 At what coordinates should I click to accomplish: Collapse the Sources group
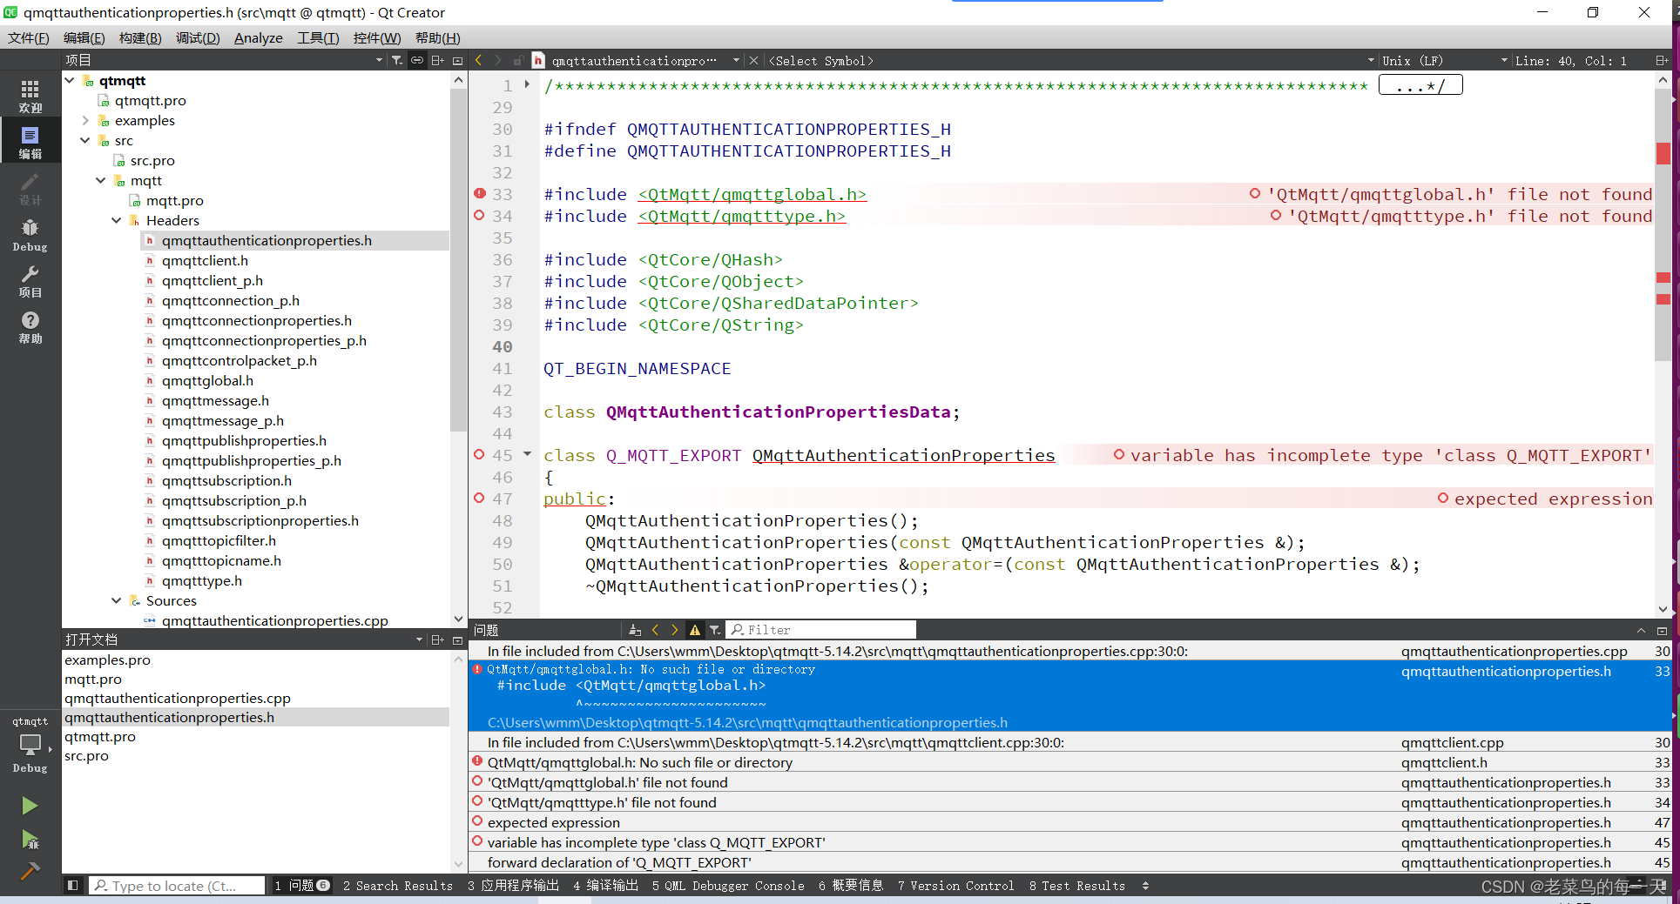point(117,600)
